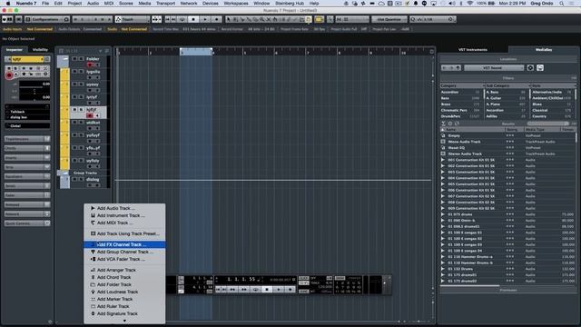Choose Add Group Channel Track

point(124,252)
